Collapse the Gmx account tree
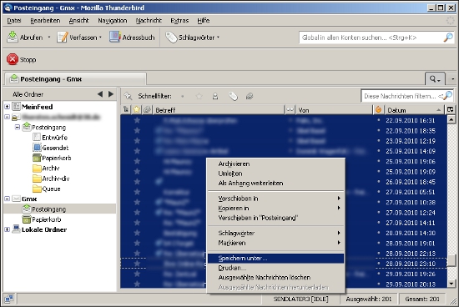459x307 pixels. tap(7, 199)
